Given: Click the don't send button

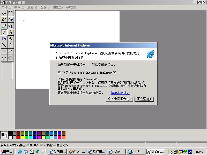Looking at the screenshot, I should (144, 99).
